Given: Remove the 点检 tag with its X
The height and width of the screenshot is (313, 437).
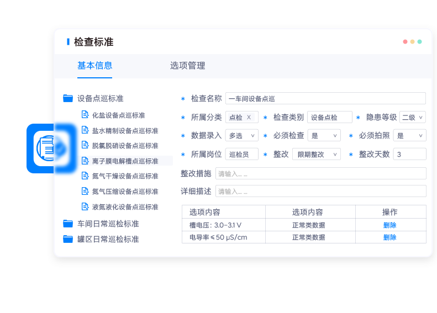Looking at the screenshot, I should coord(249,117).
